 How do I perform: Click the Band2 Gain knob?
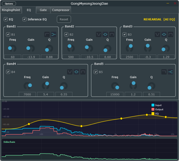pyautogui.click(x=89, y=48)
